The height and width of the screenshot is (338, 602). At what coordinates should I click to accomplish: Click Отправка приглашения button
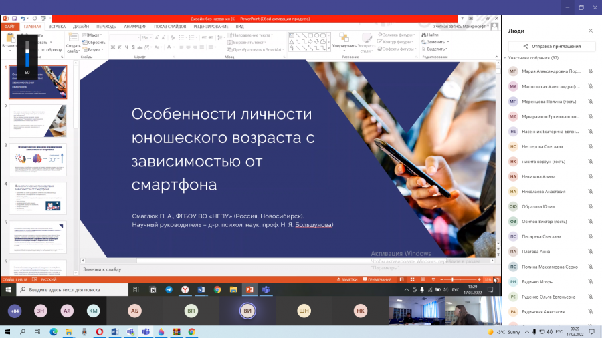pyautogui.click(x=552, y=46)
